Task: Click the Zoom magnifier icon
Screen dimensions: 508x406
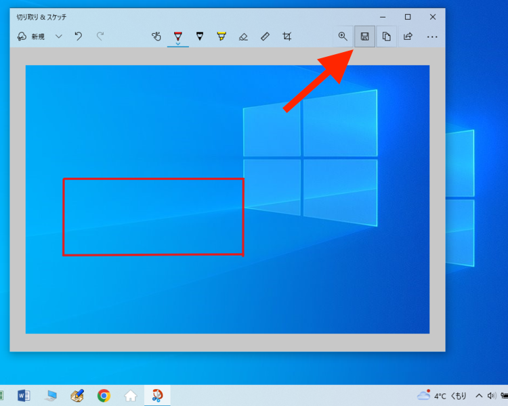Action: (x=343, y=37)
